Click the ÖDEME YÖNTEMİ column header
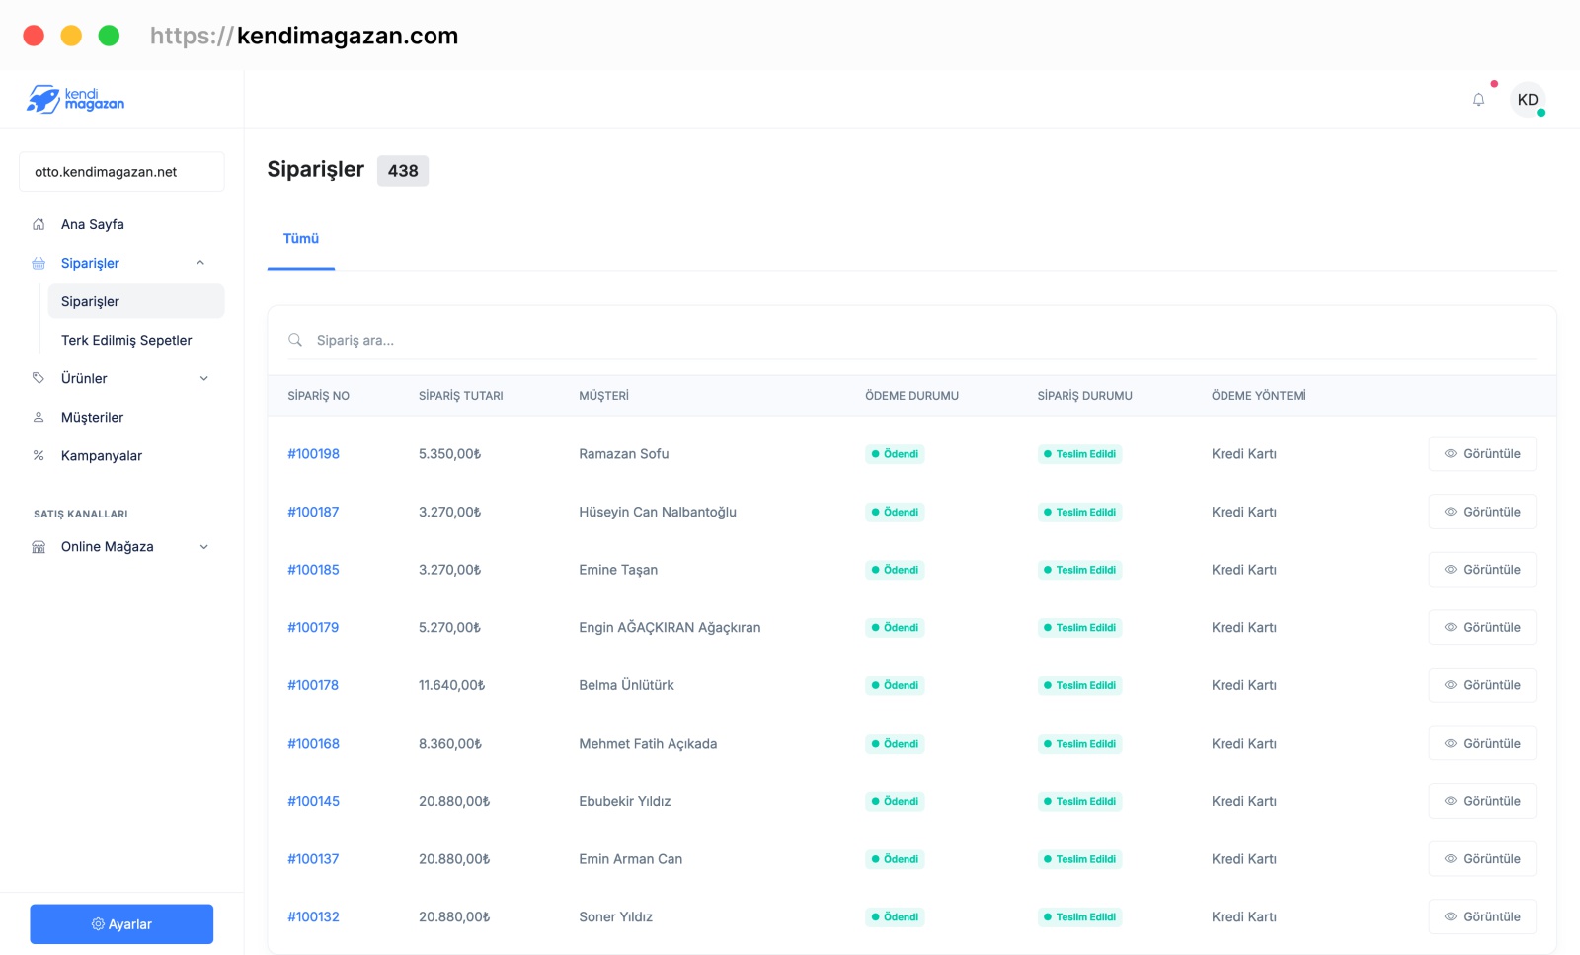The height and width of the screenshot is (955, 1580). click(1258, 396)
